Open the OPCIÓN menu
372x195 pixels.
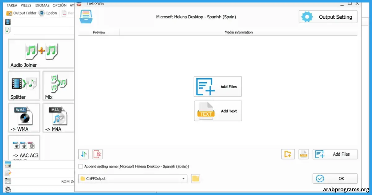coord(60,5)
